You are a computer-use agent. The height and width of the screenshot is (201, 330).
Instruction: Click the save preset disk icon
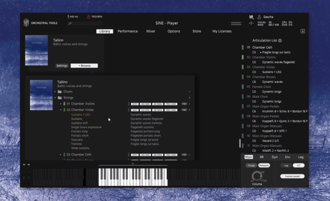coord(251,17)
